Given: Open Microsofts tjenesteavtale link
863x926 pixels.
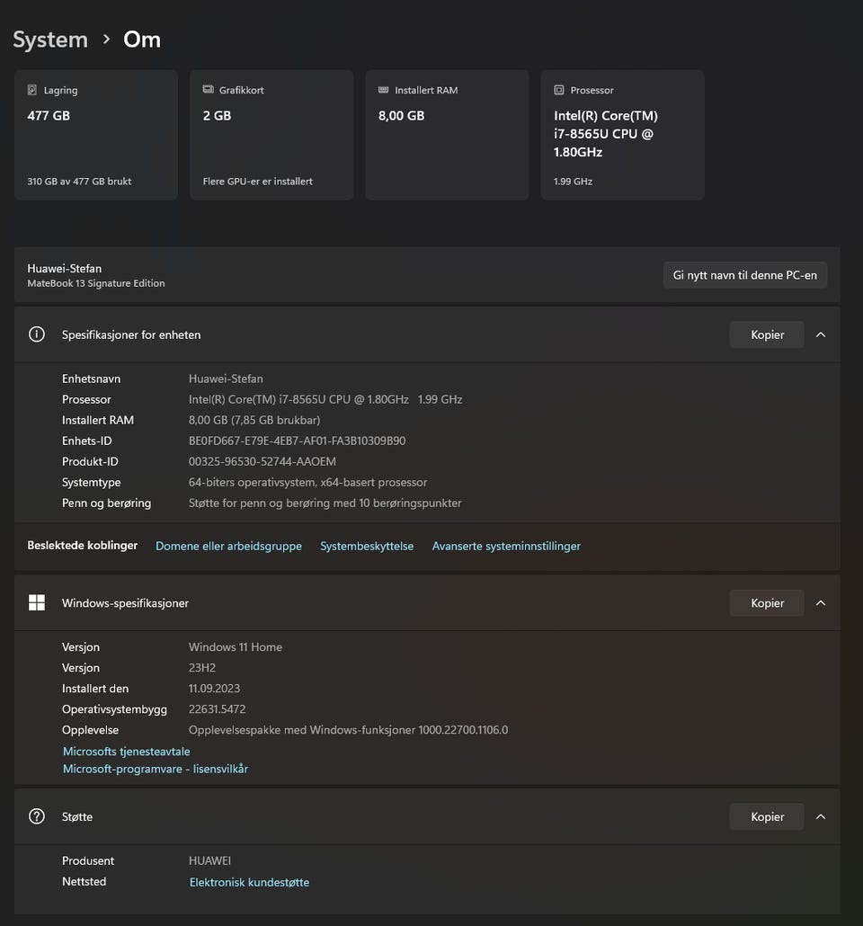Looking at the screenshot, I should [x=127, y=751].
